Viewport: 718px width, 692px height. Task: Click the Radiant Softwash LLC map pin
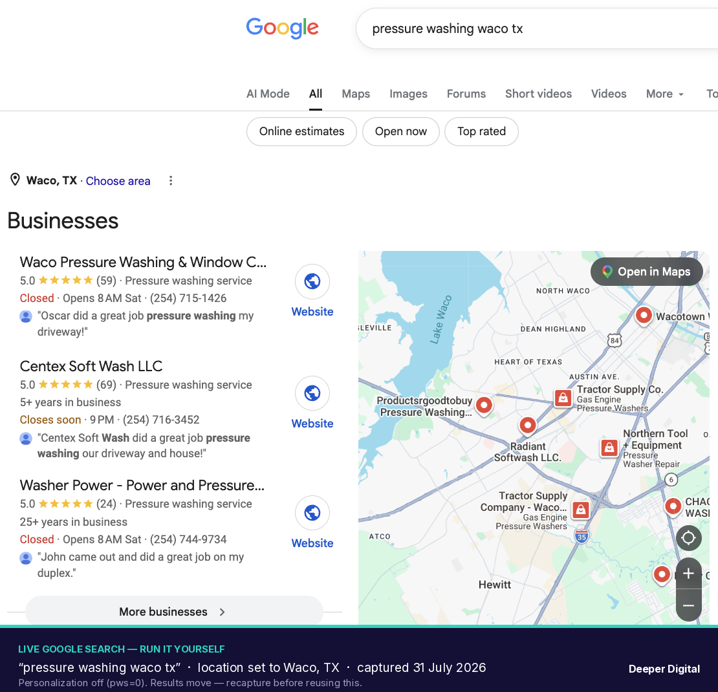[528, 426]
